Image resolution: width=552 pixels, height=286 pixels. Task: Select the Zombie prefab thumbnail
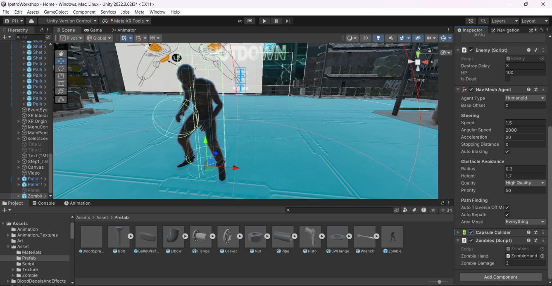click(x=392, y=236)
